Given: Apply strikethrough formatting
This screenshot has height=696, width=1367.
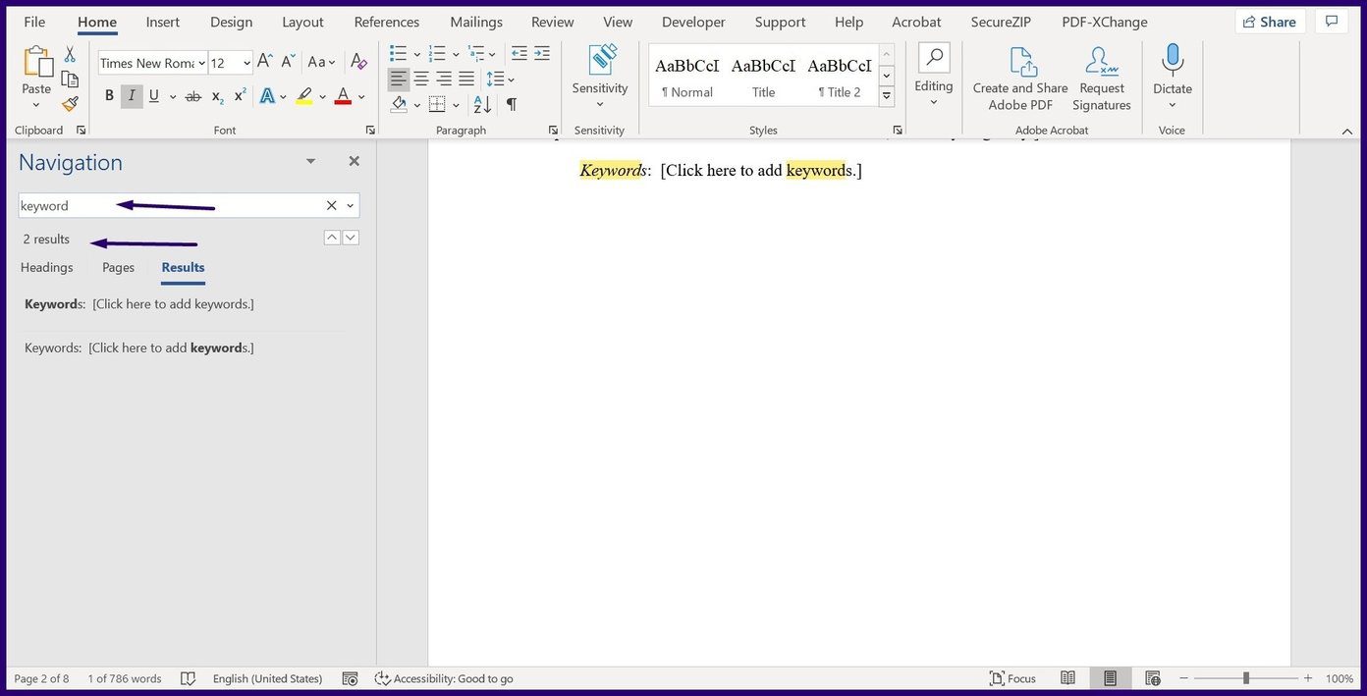Looking at the screenshot, I should pyautogui.click(x=193, y=96).
